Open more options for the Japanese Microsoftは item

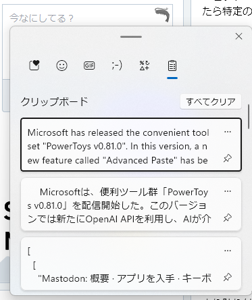pos(228,191)
